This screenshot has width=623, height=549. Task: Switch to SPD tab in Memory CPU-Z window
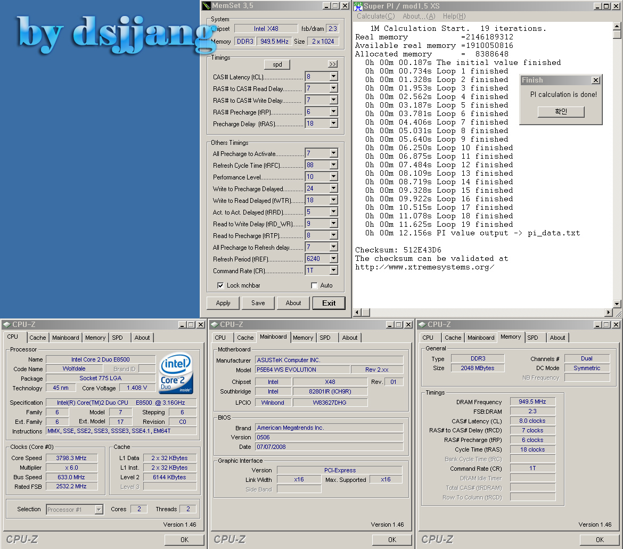[533, 338]
